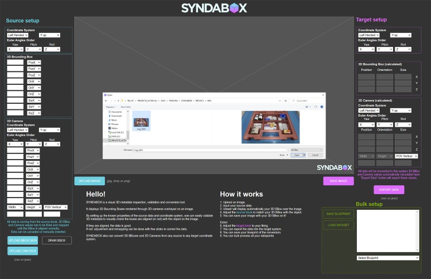The height and width of the screenshot is (279, 431).
Task: Open recent locations arrow in file dialog
Action: tap(115, 100)
